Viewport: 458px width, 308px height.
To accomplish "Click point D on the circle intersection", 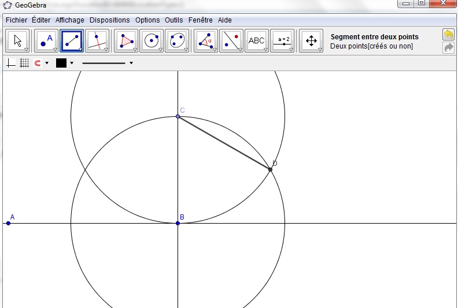I will click(270, 169).
